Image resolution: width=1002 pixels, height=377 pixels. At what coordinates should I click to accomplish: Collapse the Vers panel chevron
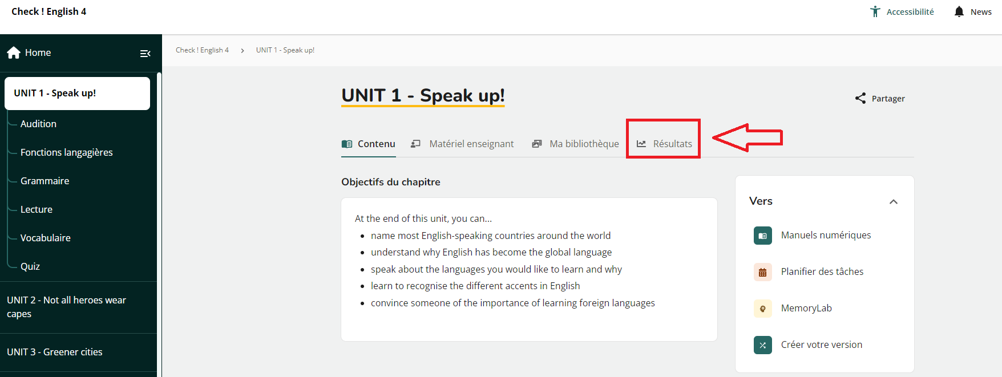[x=893, y=201]
